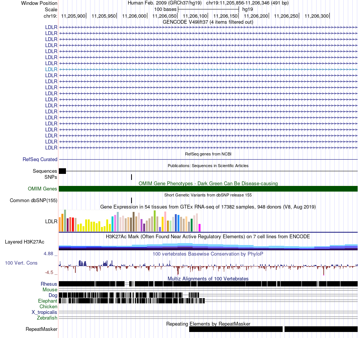Viewport: 358px width, 338px height.
Task: Click the Layered H3K27Ac track label
Action: [x=24, y=242]
